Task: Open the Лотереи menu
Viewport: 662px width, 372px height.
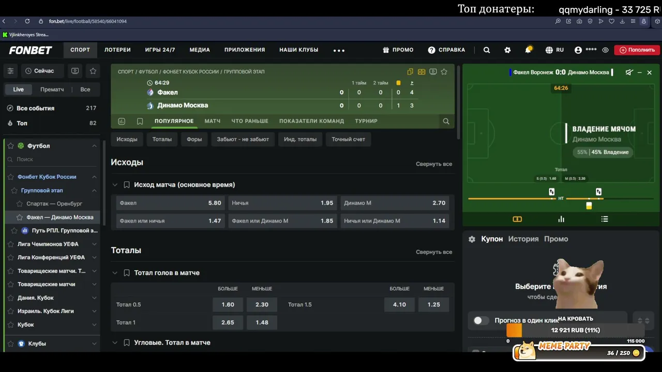Action: point(117,50)
